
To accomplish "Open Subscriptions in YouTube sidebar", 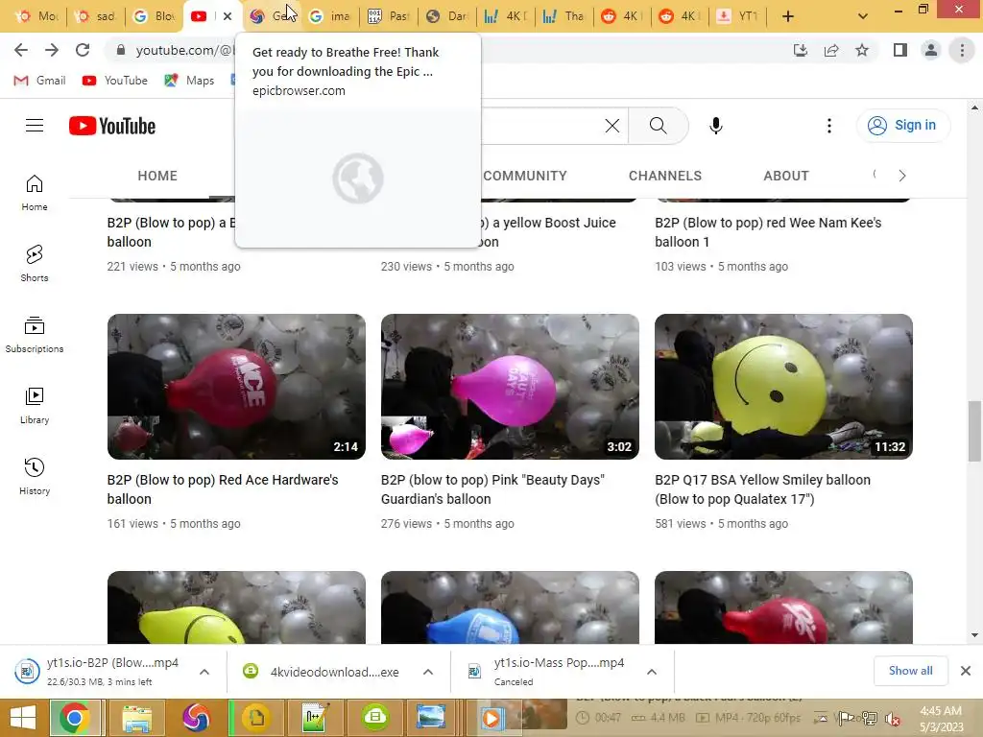I will click(x=35, y=335).
